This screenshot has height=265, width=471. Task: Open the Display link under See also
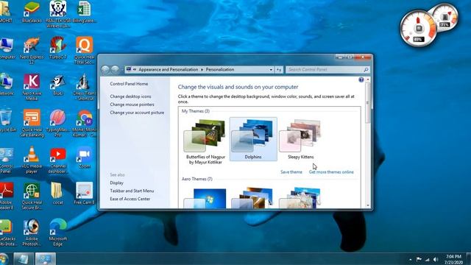116,183
